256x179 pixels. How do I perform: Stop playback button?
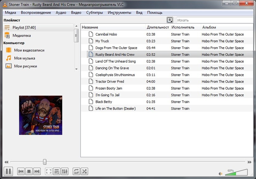[29, 171]
